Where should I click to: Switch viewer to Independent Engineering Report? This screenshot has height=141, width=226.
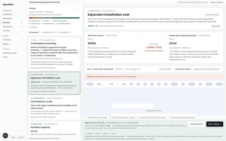[206, 69]
